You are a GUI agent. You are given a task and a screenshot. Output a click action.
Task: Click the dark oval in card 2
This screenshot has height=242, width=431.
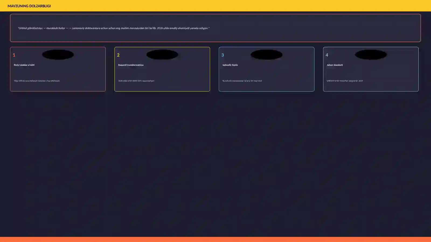(162, 55)
